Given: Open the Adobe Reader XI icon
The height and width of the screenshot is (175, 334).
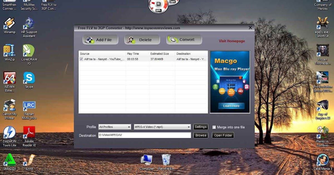Looking at the screenshot, I should pyautogui.click(x=29, y=136).
